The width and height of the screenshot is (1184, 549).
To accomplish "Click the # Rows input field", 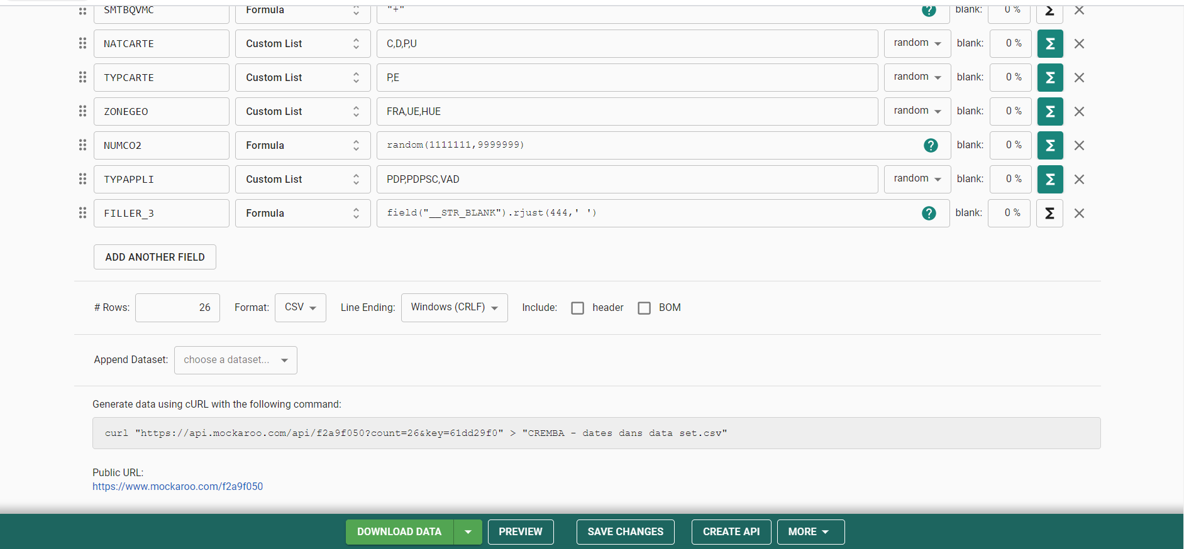I will 177,308.
